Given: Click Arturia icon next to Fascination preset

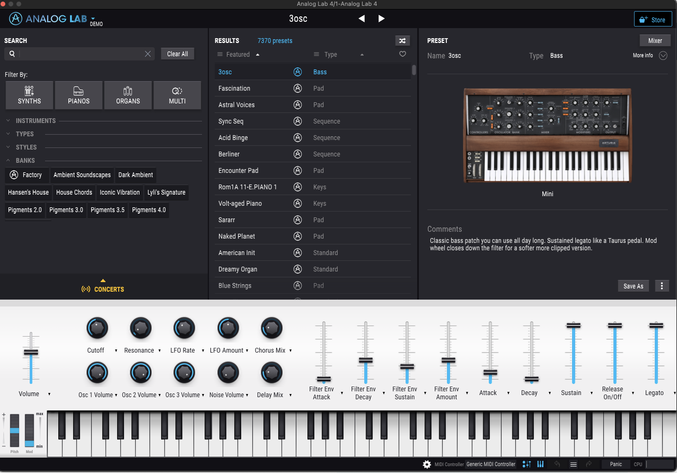Looking at the screenshot, I should point(298,89).
